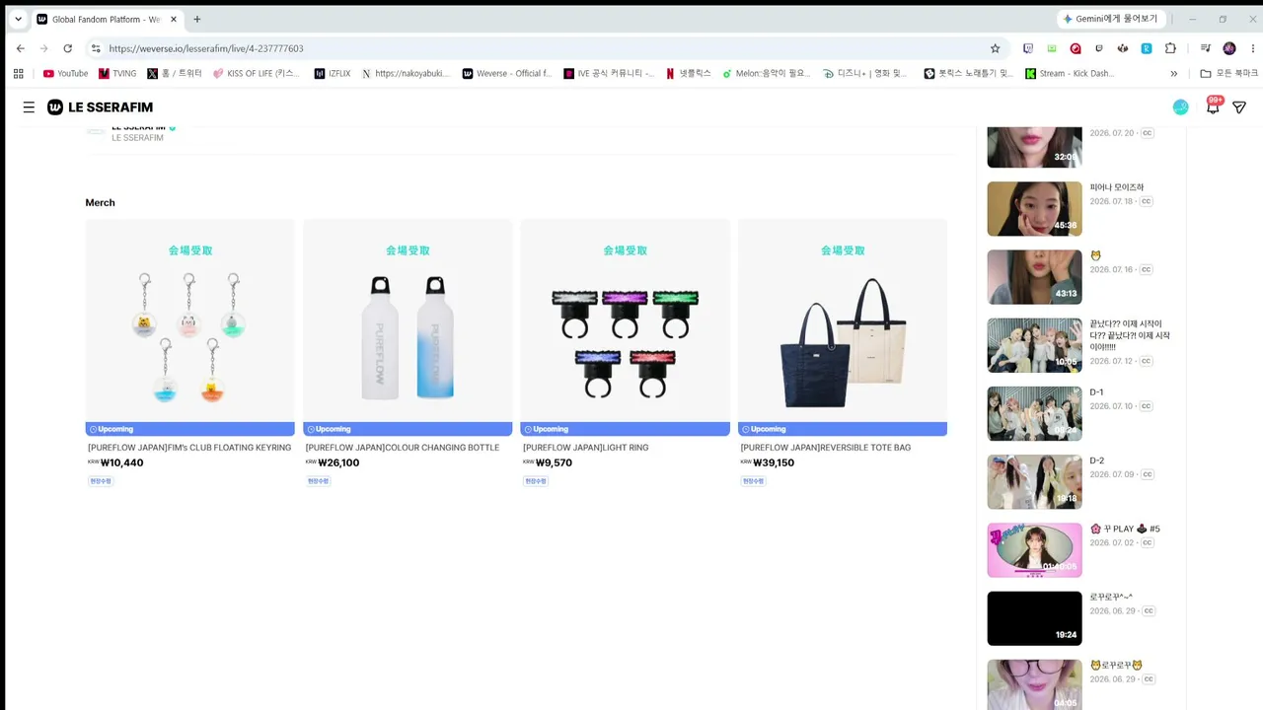Select the COLOUR CHANGING BOTTLE title
Screen dimensions: 1263x710
403,448
